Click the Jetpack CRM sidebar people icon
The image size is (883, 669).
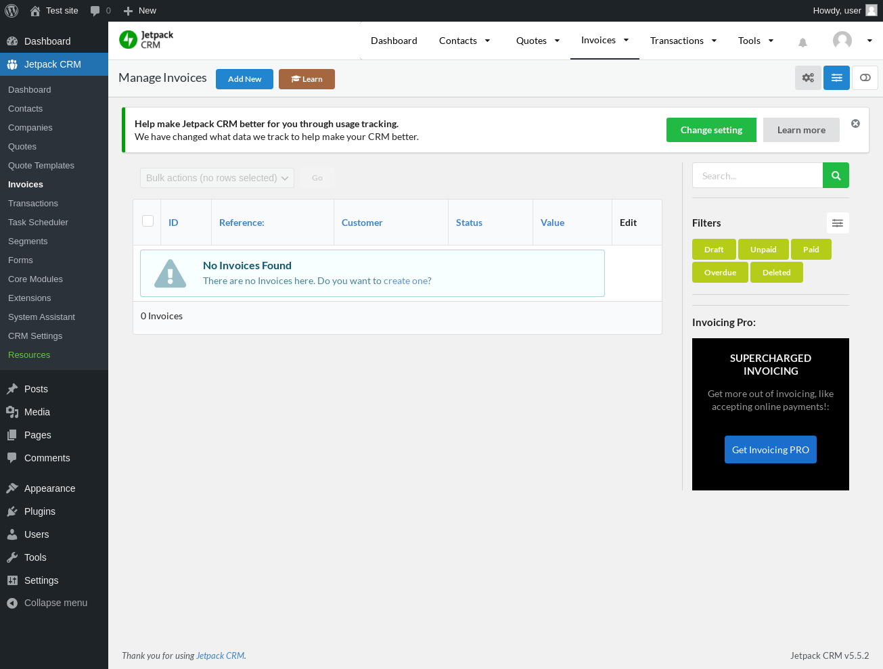pos(12,64)
